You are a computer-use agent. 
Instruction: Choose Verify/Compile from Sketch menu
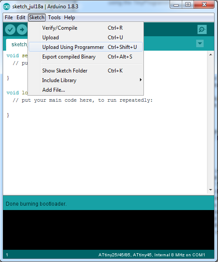85,28
